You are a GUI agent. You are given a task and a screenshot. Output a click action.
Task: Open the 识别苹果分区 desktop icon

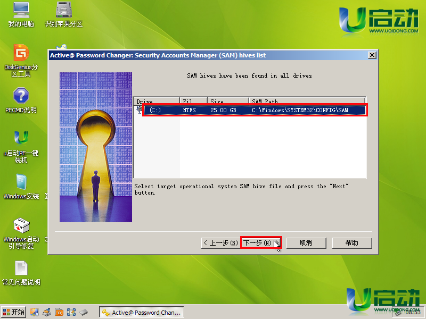(63, 14)
